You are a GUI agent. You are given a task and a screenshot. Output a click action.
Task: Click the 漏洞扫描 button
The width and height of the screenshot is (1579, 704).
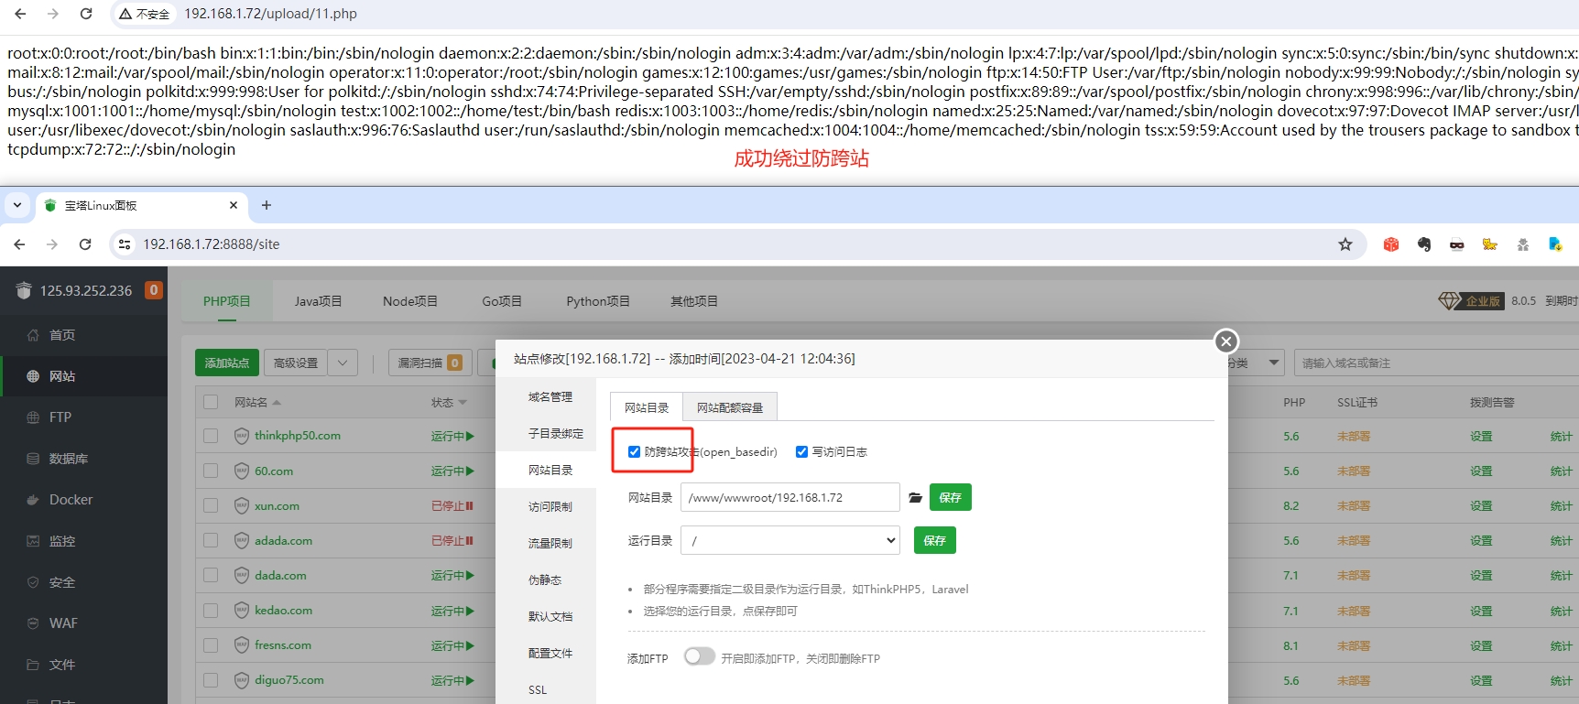(x=430, y=363)
